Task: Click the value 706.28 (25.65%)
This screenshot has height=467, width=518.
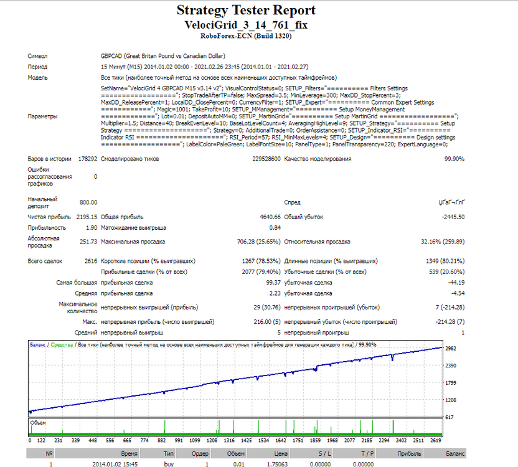Action: click(x=258, y=242)
